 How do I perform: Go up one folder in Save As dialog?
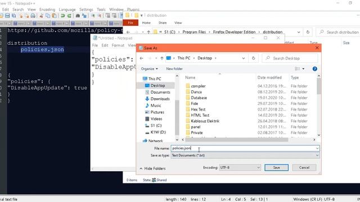coord(162,58)
